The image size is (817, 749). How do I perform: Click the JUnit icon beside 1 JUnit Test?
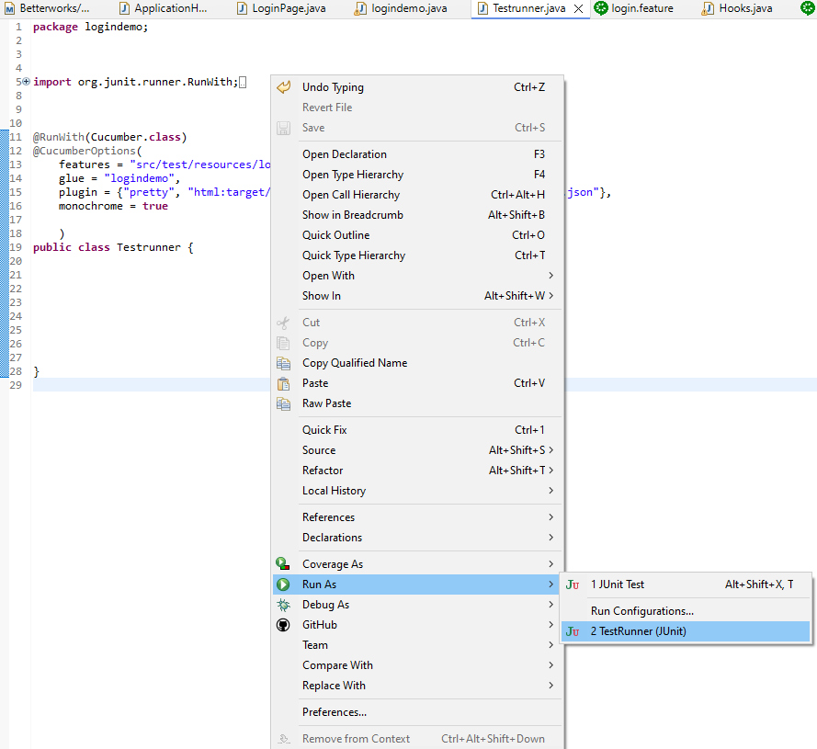tap(573, 584)
